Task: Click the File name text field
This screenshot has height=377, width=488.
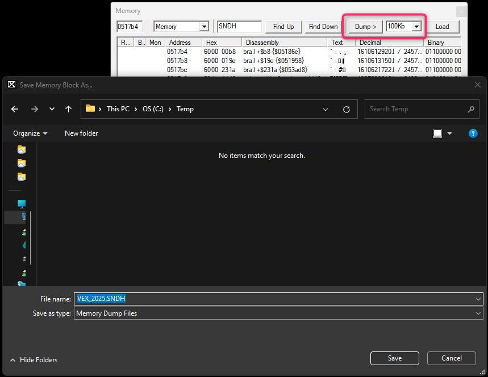Action: (x=273, y=299)
